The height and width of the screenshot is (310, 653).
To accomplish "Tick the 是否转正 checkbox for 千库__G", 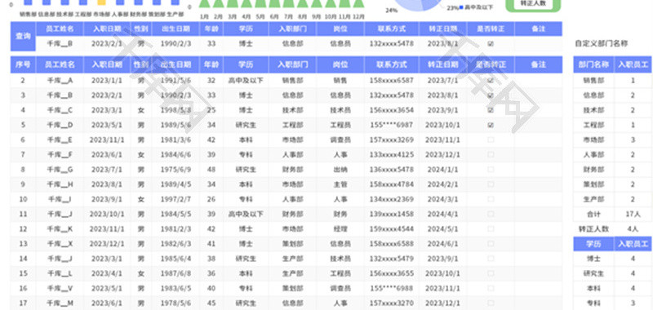I will 491,170.
